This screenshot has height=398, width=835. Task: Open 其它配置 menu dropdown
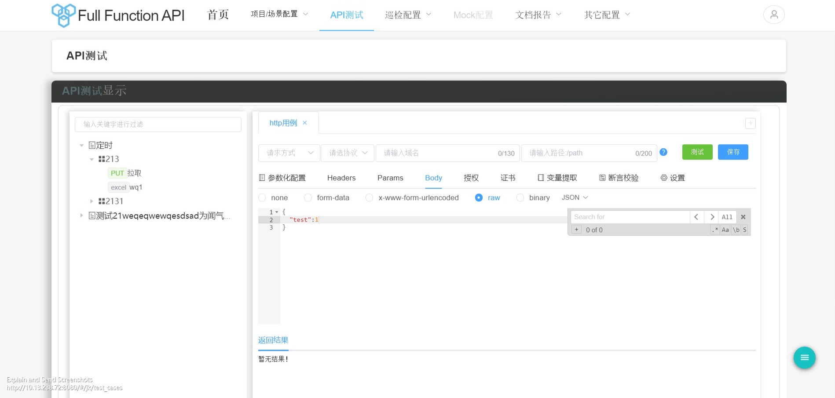point(607,15)
